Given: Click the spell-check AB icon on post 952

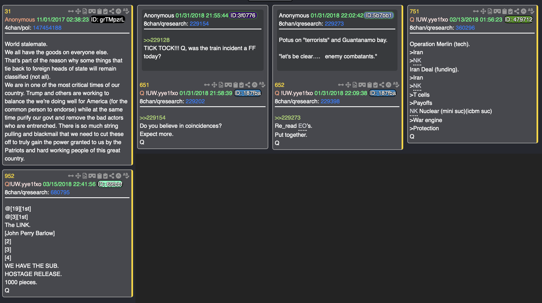Looking at the screenshot, I should (126, 175).
